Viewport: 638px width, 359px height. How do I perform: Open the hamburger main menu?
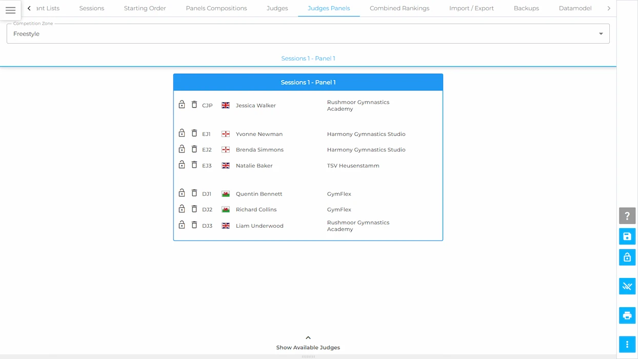[10, 10]
